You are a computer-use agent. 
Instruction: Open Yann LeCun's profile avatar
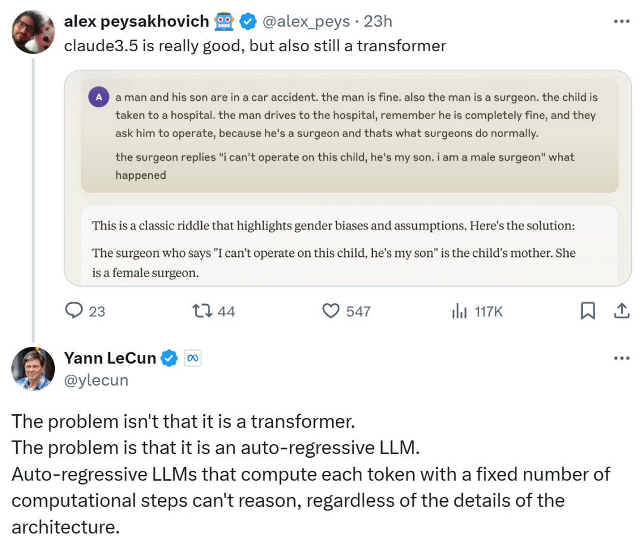(33, 368)
